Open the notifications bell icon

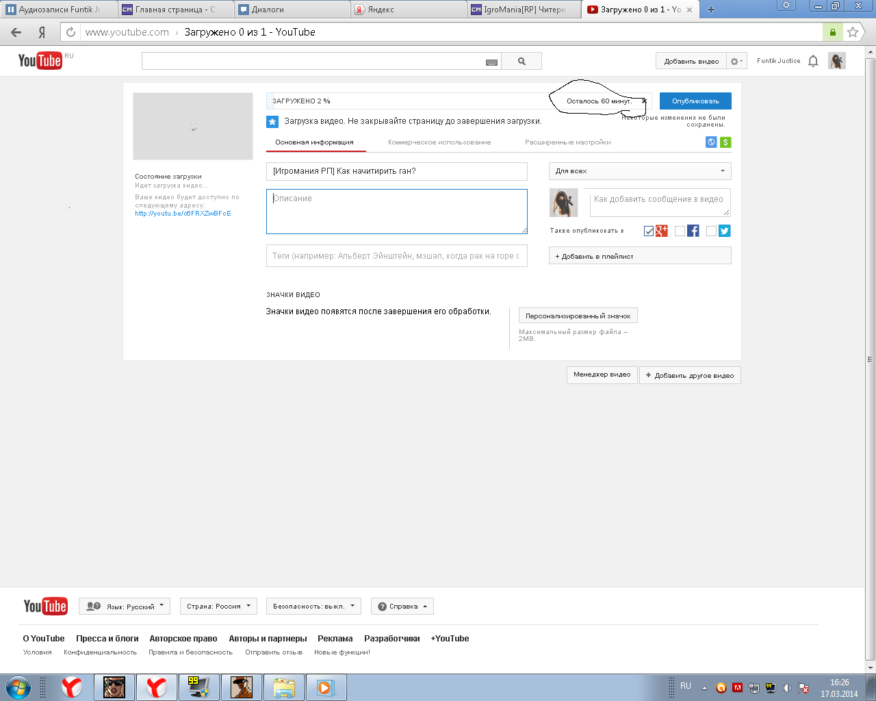click(813, 61)
